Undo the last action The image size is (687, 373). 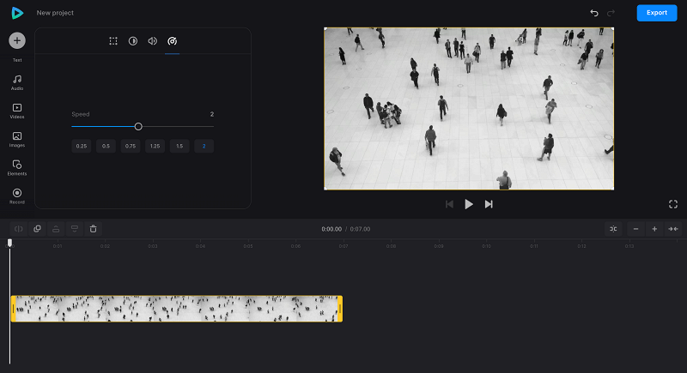(594, 13)
